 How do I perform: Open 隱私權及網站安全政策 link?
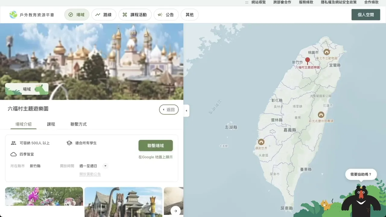pos(339,2)
